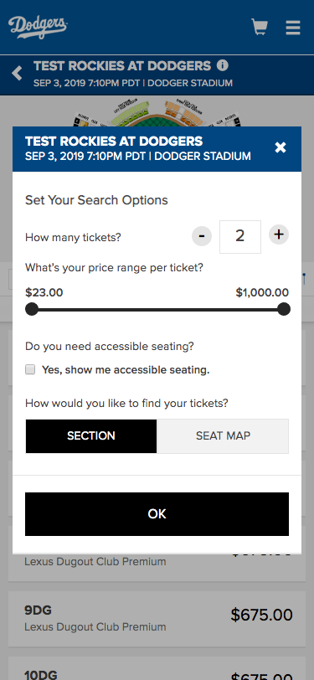Click the minimum price slider handle
This screenshot has height=680, width=314.
tap(32, 310)
